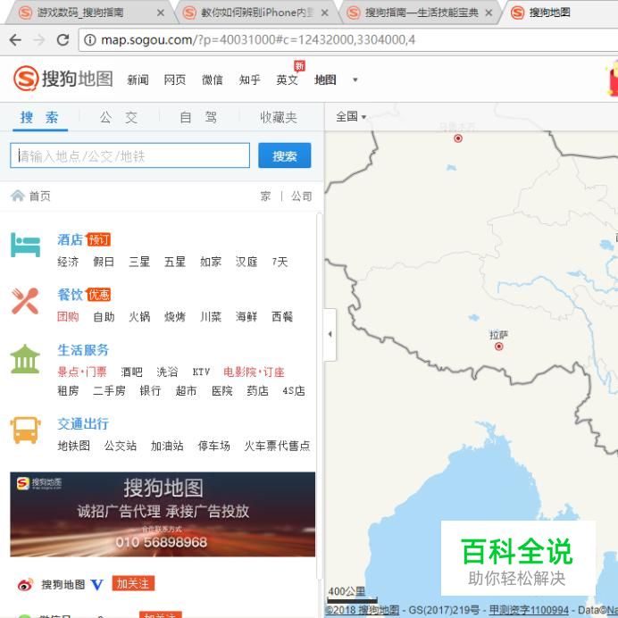
Task: Select the 7天 hotel link
Action: [x=280, y=262]
